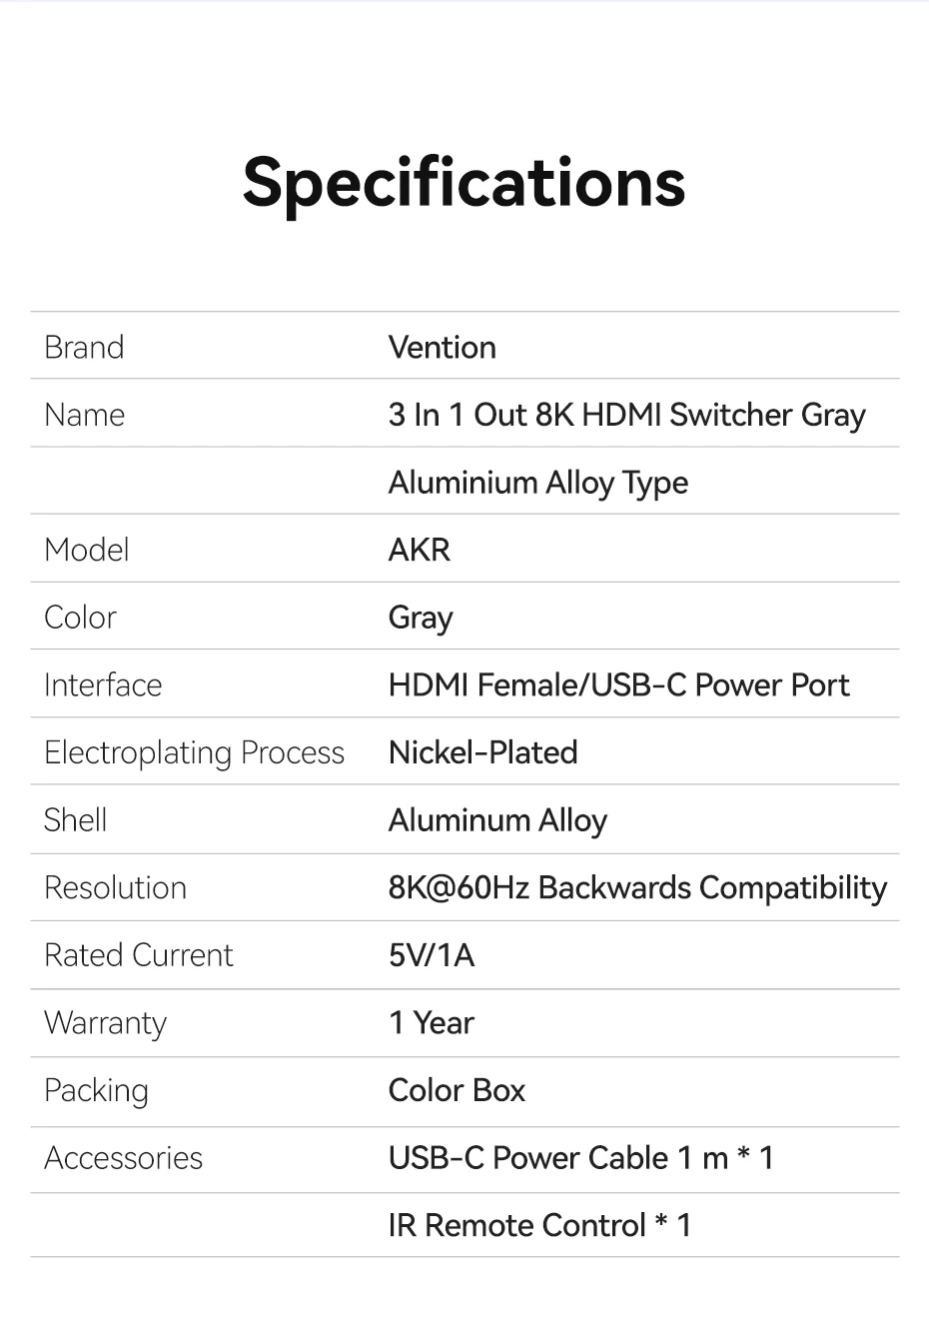Click the Vention brand value

[x=442, y=348]
